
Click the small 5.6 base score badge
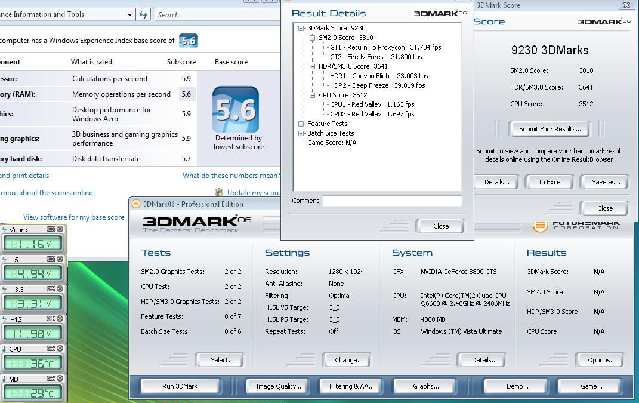click(189, 41)
